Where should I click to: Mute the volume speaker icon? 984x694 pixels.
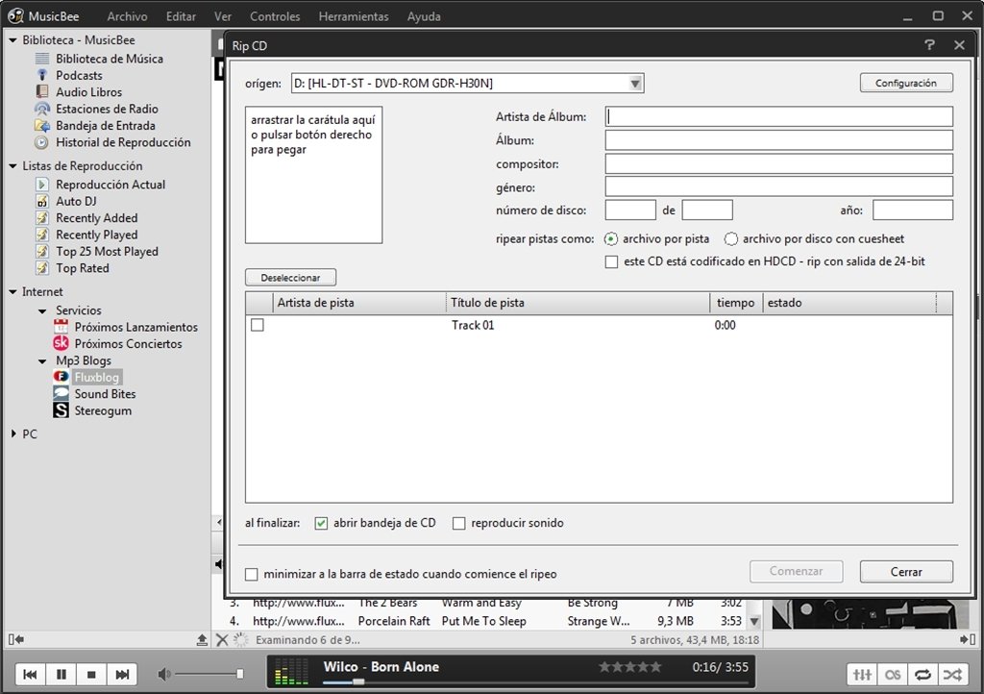pos(163,675)
